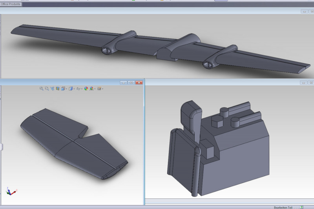314x209 pixels.
Task: Click the Zoom to Fit icon
Action: 42,89
